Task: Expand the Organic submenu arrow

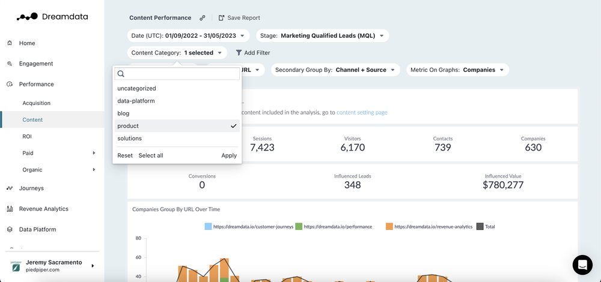Action: pyautogui.click(x=94, y=170)
